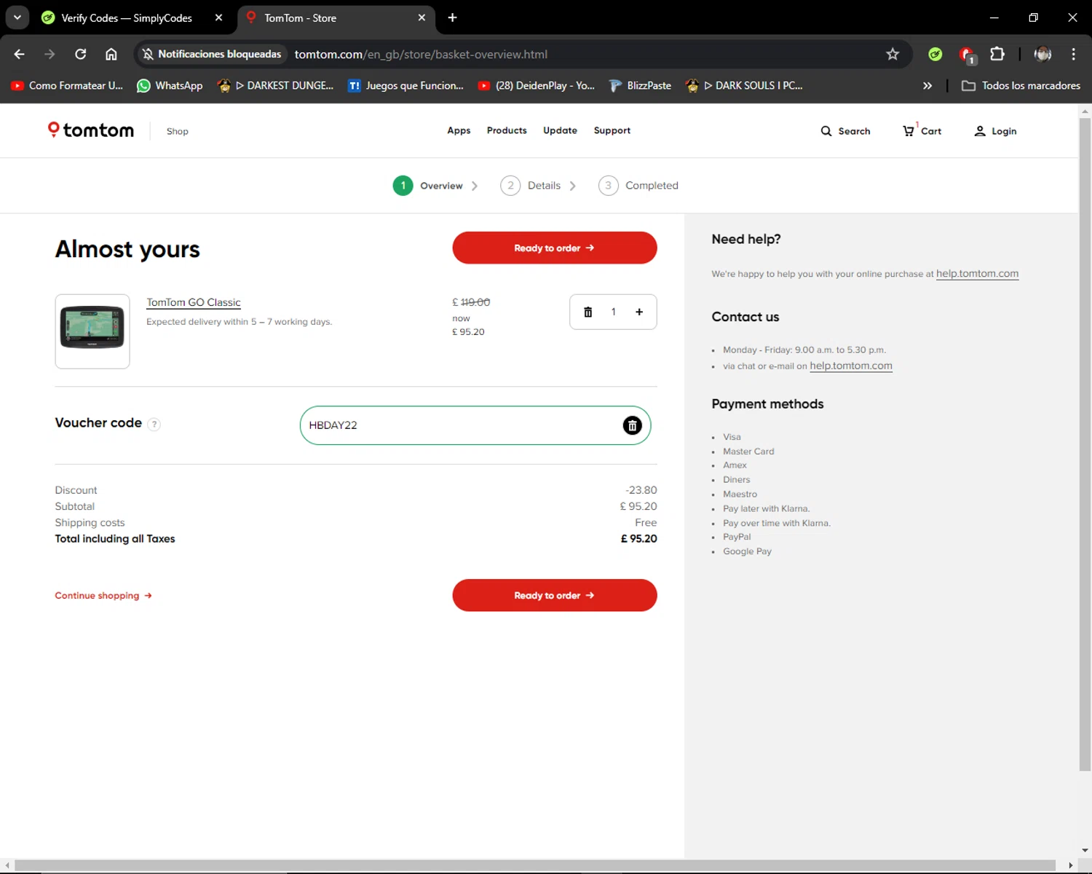Viewport: 1092px width, 874px height.
Task: Click the Expected delivery within 5 – 7 working days text
Action: click(x=239, y=322)
